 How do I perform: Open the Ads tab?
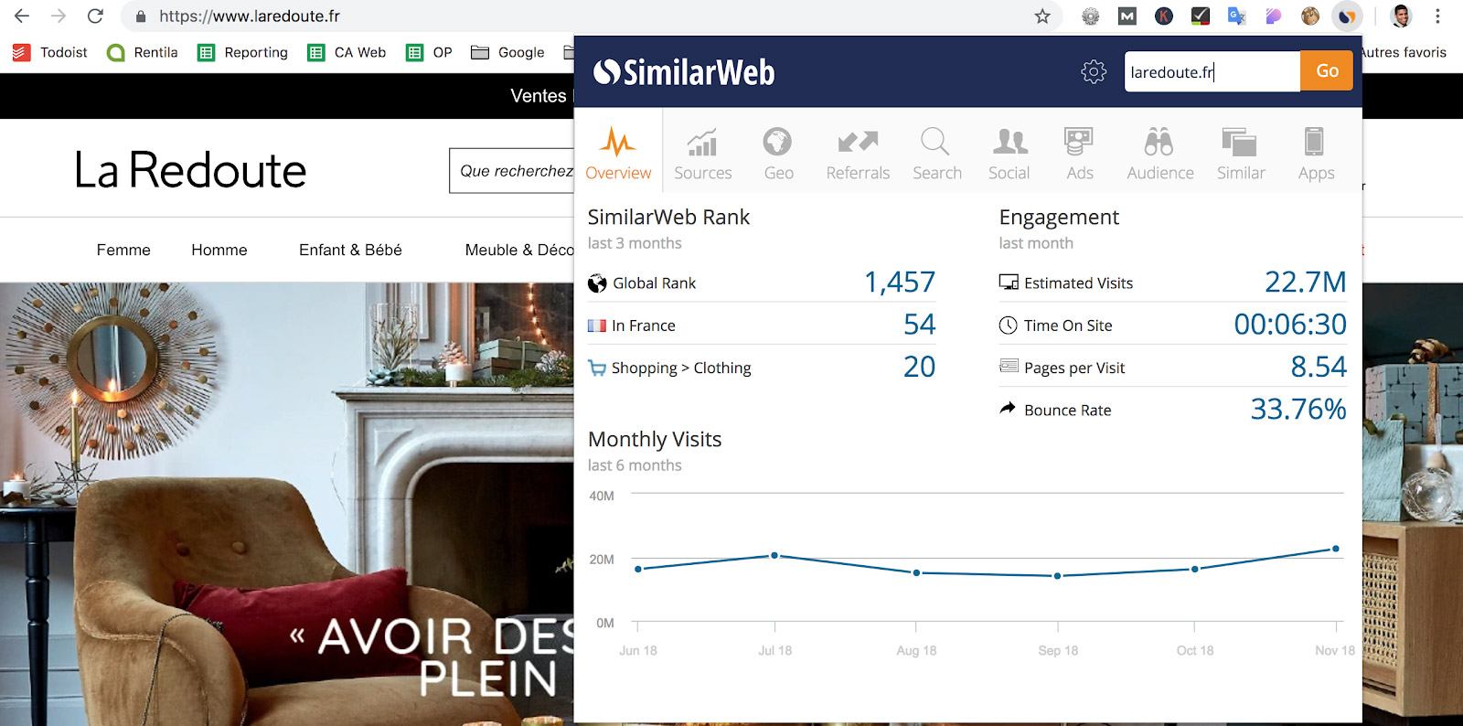tap(1079, 154)
